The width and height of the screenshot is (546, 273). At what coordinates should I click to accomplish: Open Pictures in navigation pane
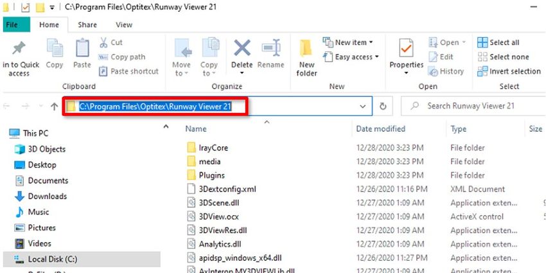[35, 228]
